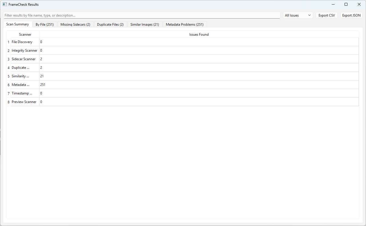Open the Missing Sidecars tab
Image resolution: width=366 pixels, height=226 pixels.
click(x=75, y=24)
